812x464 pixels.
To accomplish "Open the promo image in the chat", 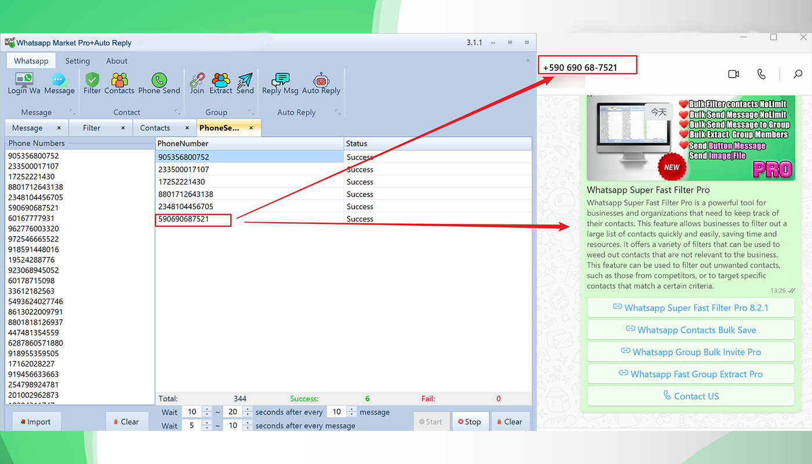I will (691, 138).
